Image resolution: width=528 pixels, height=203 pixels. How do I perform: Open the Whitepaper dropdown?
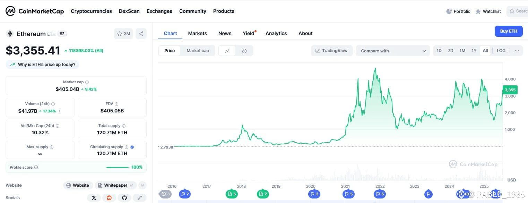116,185
